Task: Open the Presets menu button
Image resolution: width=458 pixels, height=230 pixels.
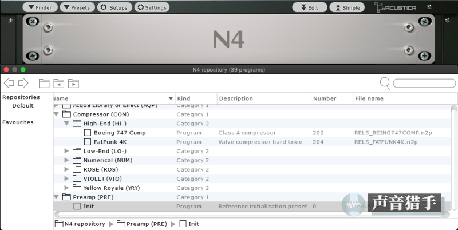Action: click(77, 7)
